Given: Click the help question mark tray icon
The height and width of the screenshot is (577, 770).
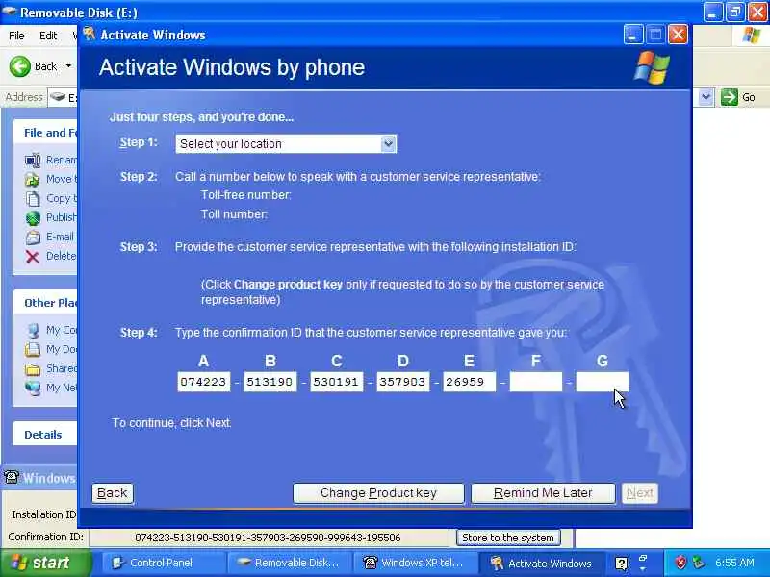Looking at the screenshot, I should point(621,564).
